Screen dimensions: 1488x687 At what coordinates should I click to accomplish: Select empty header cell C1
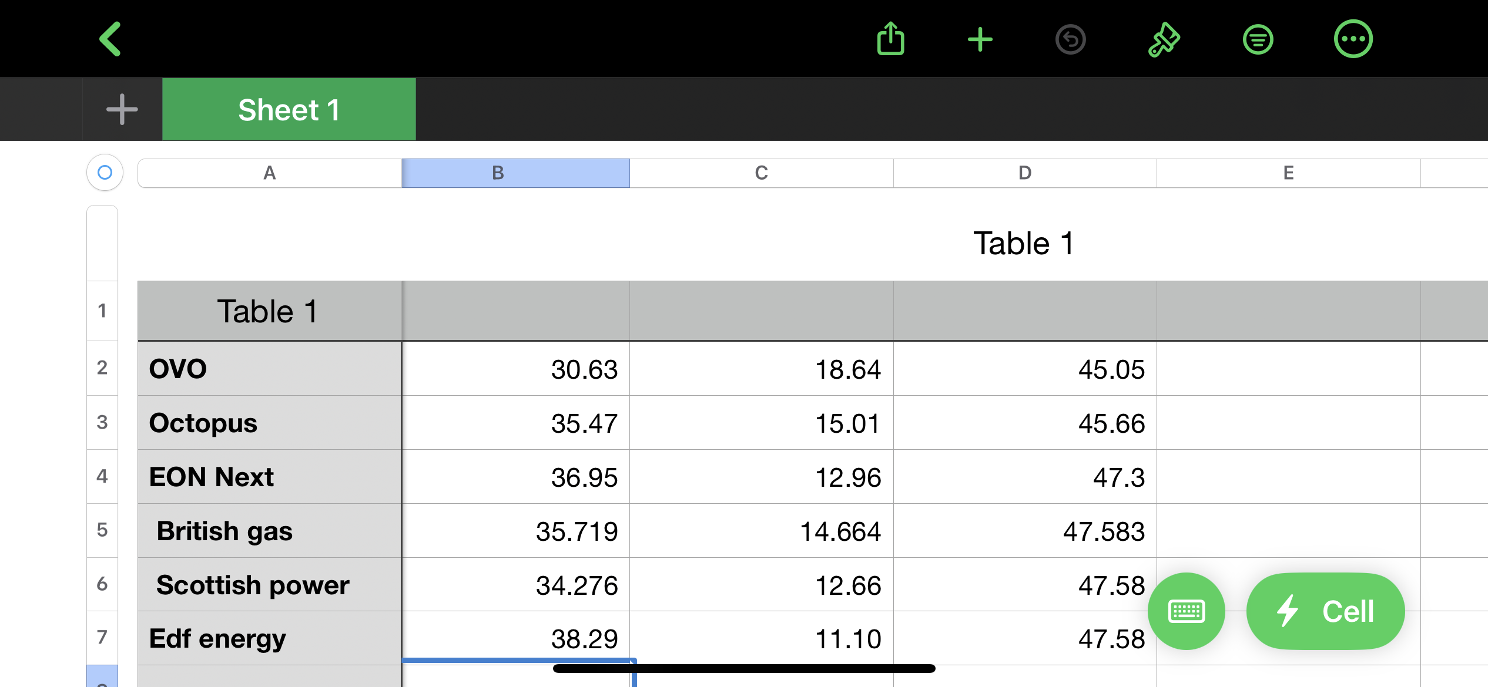pos(762,311)
